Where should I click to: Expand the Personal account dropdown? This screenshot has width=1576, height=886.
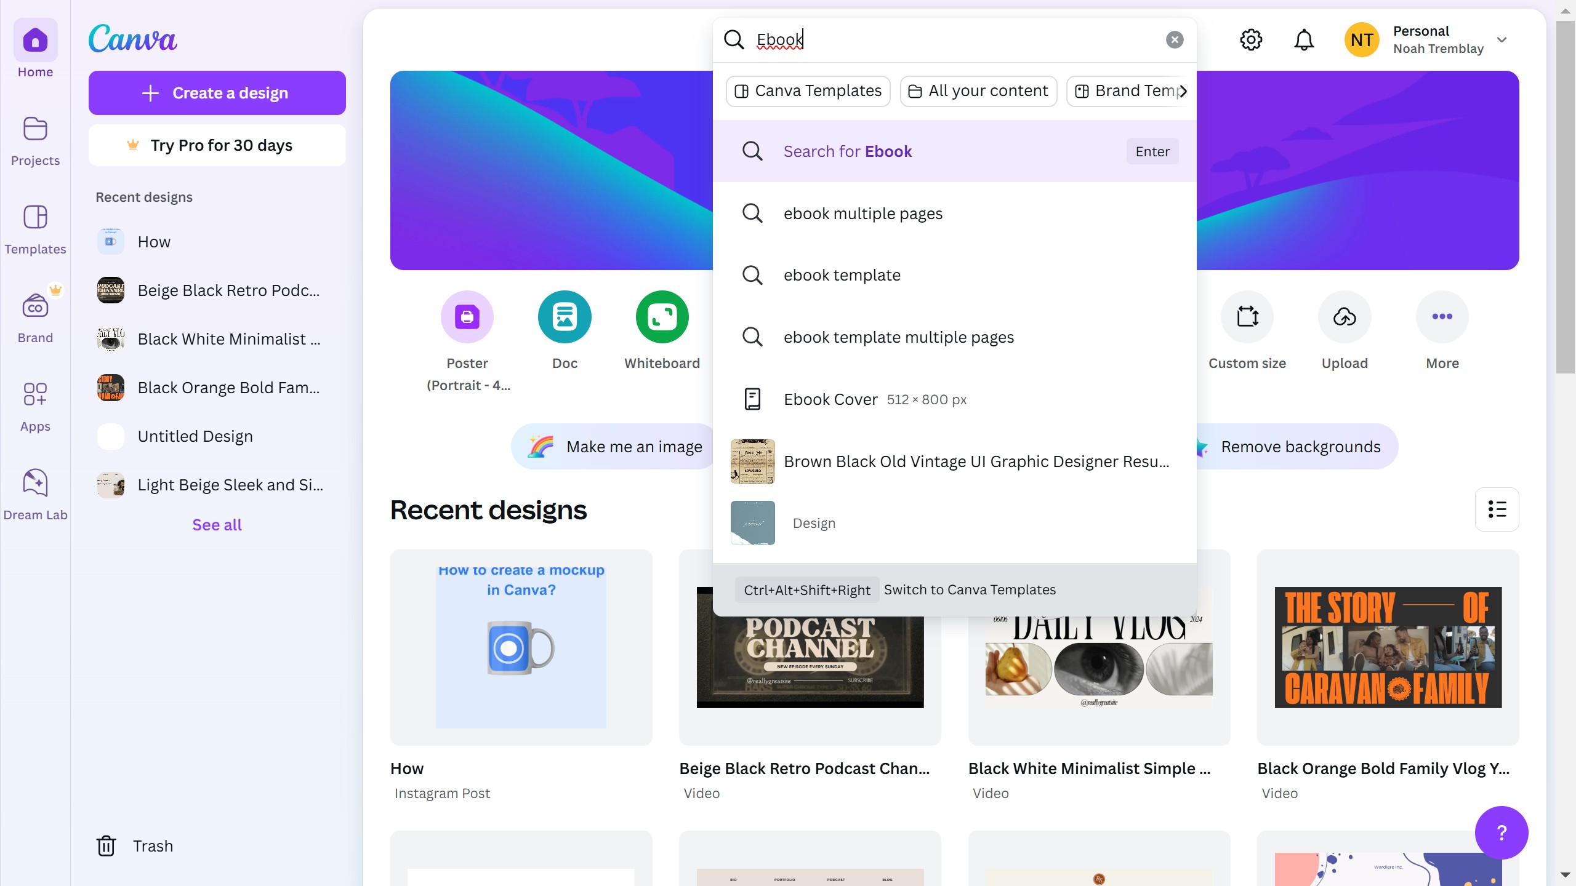[1502, 40]
